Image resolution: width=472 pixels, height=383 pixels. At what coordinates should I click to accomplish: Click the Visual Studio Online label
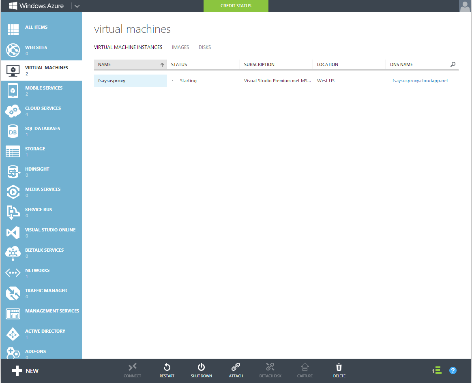(x=50, y=230)
